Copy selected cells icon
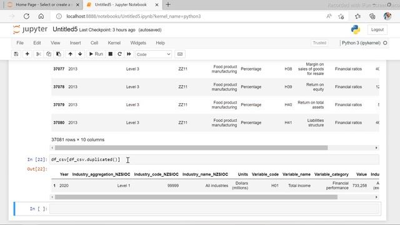400x225 pixels. click(49, 54)
